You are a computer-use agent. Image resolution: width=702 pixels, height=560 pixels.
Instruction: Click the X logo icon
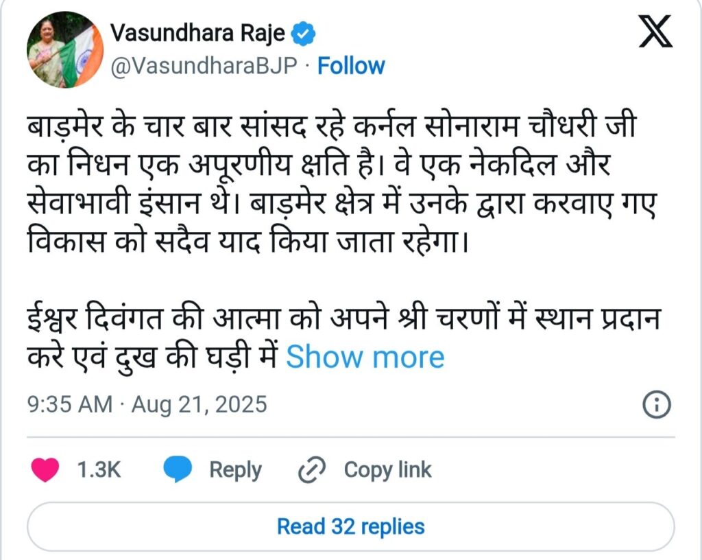point(655,34)
